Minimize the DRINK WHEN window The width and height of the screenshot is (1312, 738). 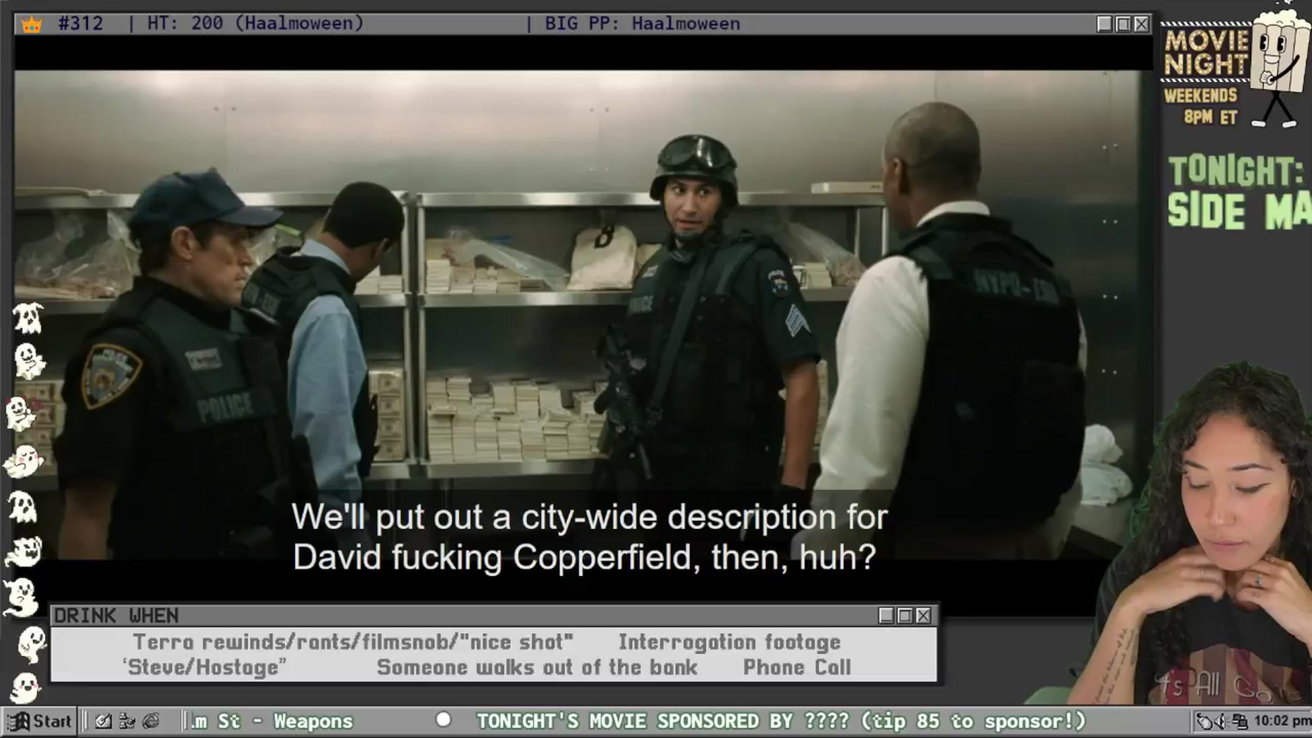click(x=886, y=616)
